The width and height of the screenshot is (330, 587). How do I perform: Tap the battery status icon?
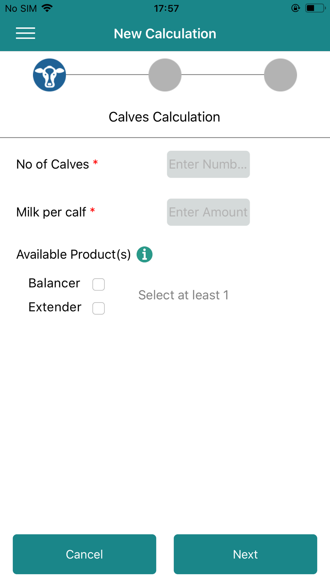pos(315,8)
